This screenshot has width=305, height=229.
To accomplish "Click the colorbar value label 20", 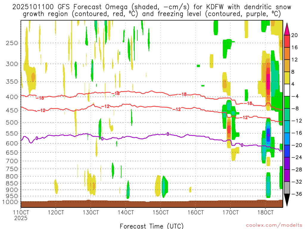I will (x=295, y=35).
